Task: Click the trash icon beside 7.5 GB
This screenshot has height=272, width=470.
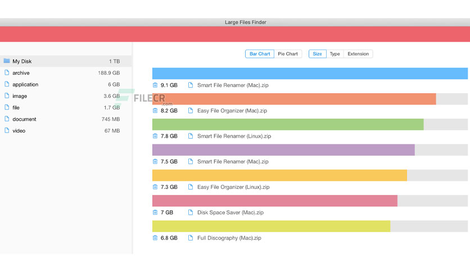Action: point(155,161)
